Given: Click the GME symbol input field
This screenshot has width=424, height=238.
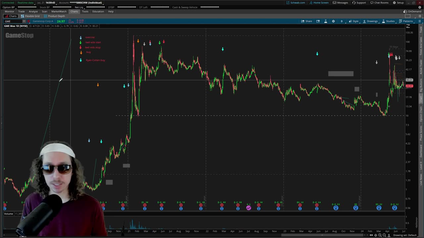Looking at the screenshot, I should tap(13, 21).
